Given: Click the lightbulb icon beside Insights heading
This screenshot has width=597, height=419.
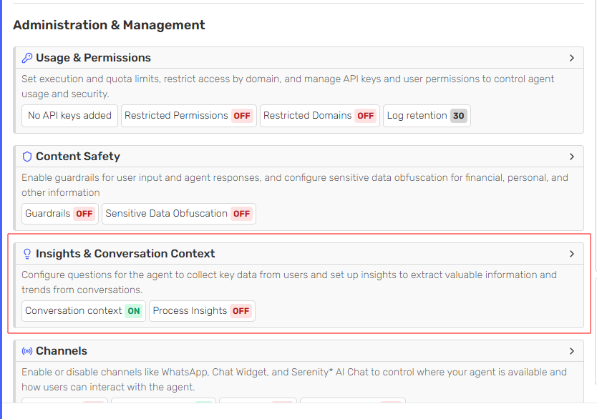Looking at the screenshot, I should click(x=27, y=254).
